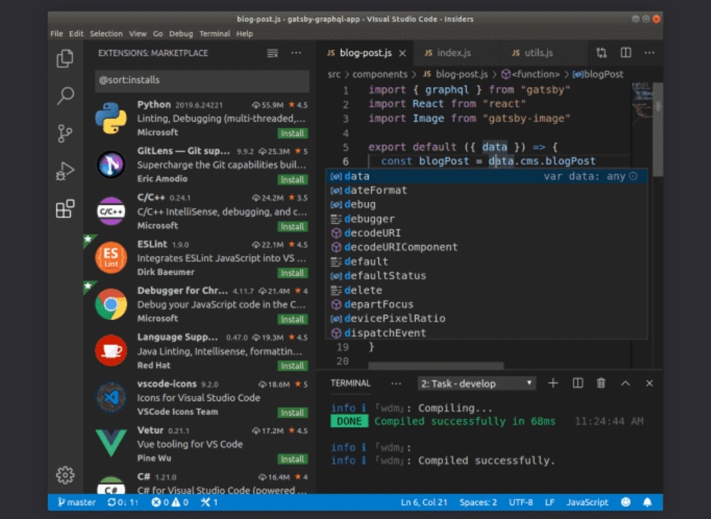Click the editor vertical scrollbar
This screenshot has height=519, width=711.
658,129
